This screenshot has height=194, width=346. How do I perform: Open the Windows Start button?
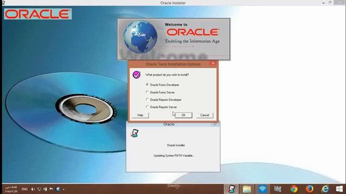point(339,189)
